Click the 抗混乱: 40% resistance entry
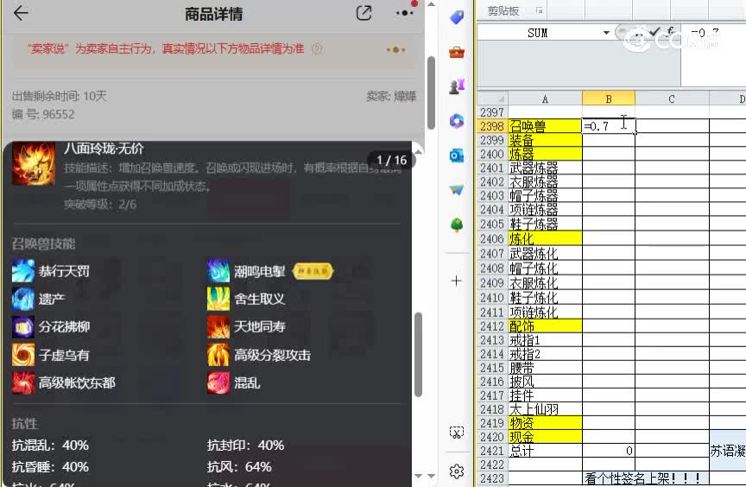The image size is (746, 487). pos(50,446)
